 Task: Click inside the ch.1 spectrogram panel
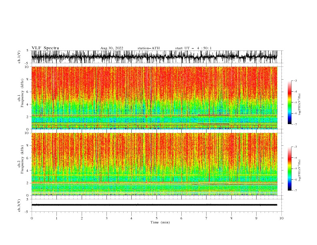click(x=154, y=98)
